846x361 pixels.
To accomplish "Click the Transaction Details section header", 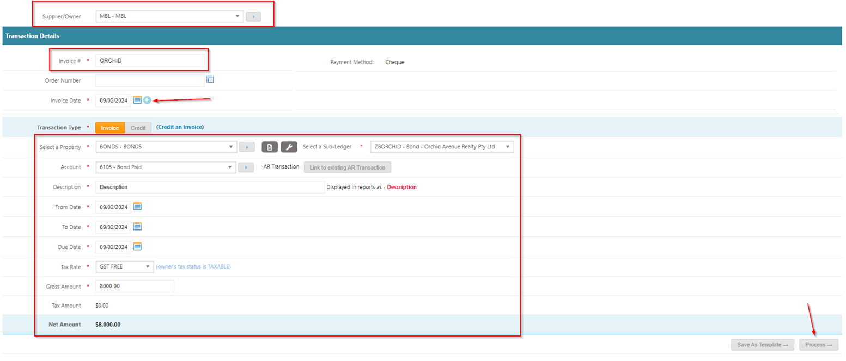I will [x=422, y=36].
